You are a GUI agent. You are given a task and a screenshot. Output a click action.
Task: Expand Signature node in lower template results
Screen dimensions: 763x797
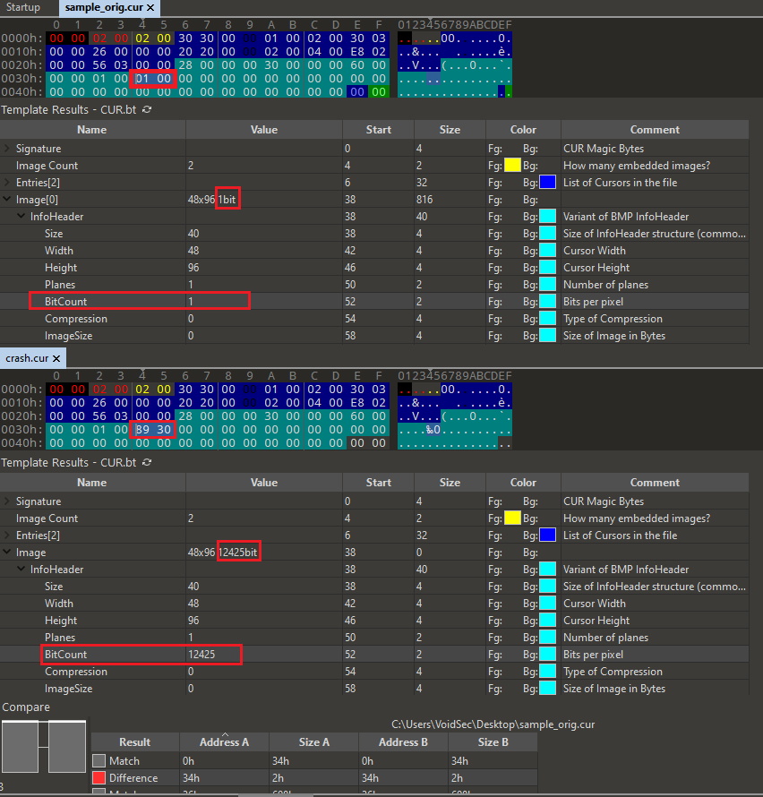(x=8, y=501)
